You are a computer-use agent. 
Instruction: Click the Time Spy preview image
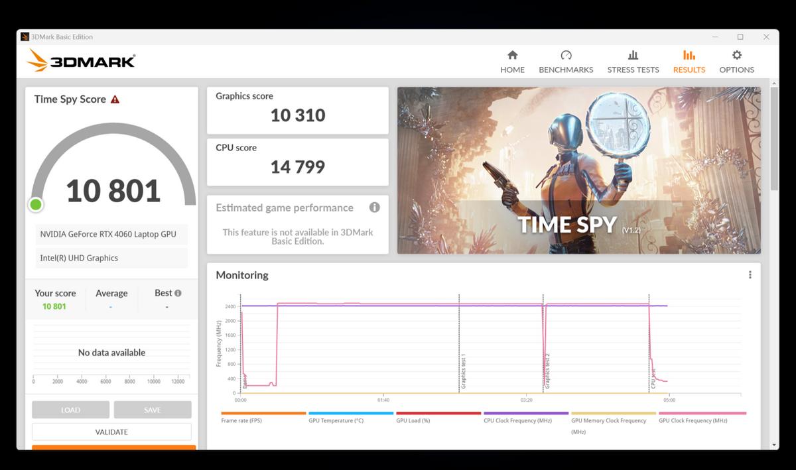tap(578, 170)
